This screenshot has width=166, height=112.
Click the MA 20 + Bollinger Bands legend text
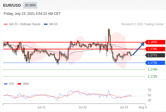click(25, 24)
